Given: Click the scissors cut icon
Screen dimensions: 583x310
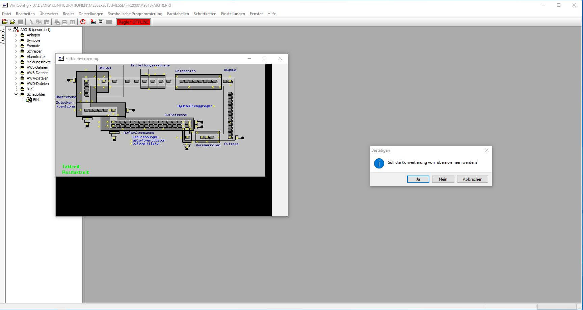Looking at the screenshot, I should click(x=31, y=22).
